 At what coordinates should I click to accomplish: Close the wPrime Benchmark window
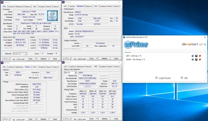click(205, 37)
